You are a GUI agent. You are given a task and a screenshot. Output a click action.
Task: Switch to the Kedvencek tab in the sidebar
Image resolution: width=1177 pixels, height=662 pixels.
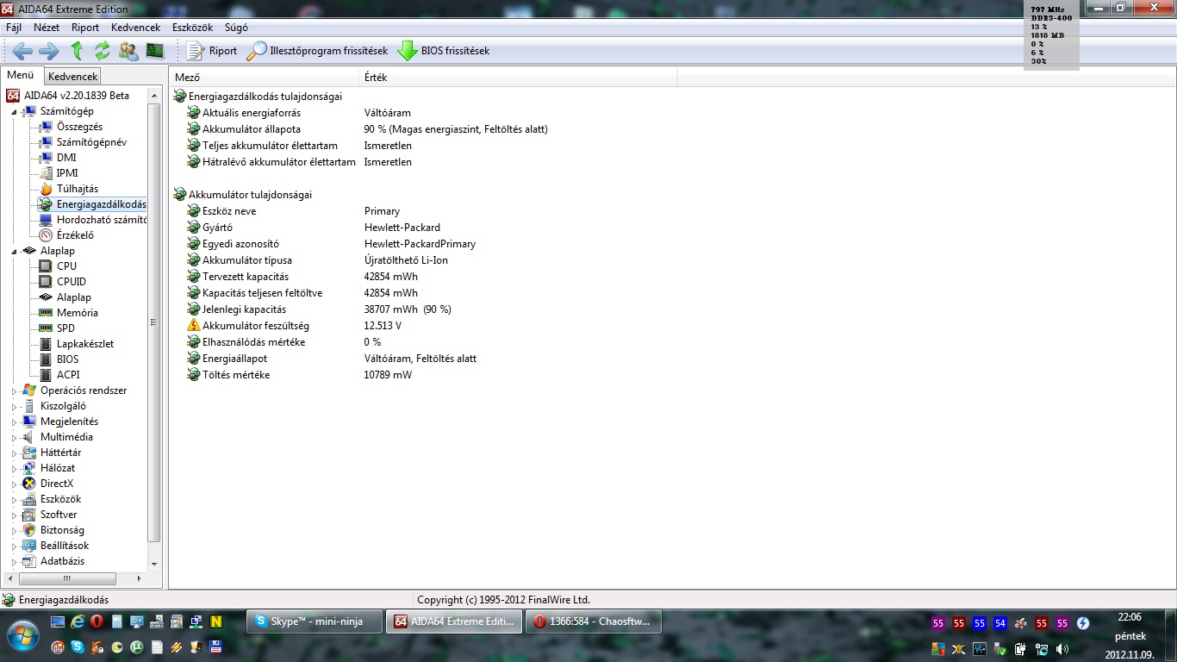pyautogui.click(x=73, y=77)
